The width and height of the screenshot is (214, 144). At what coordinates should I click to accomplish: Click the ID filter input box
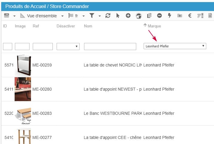tap(7, 47)
